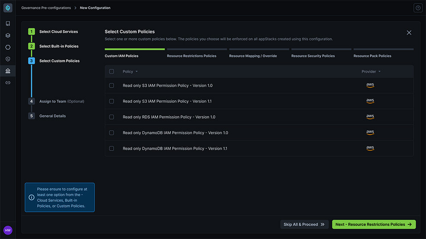Switch to Resource Security Policies tab

click(313, 56)
